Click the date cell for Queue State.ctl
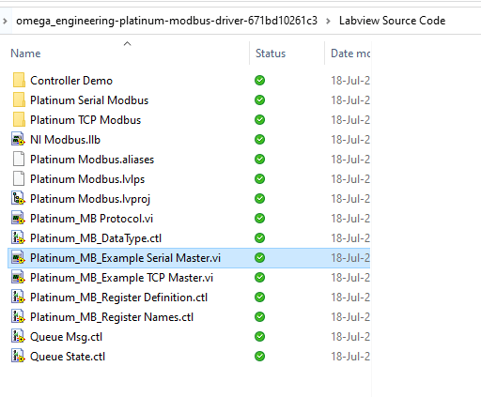 pyautogui.click(x=350, y=357)
